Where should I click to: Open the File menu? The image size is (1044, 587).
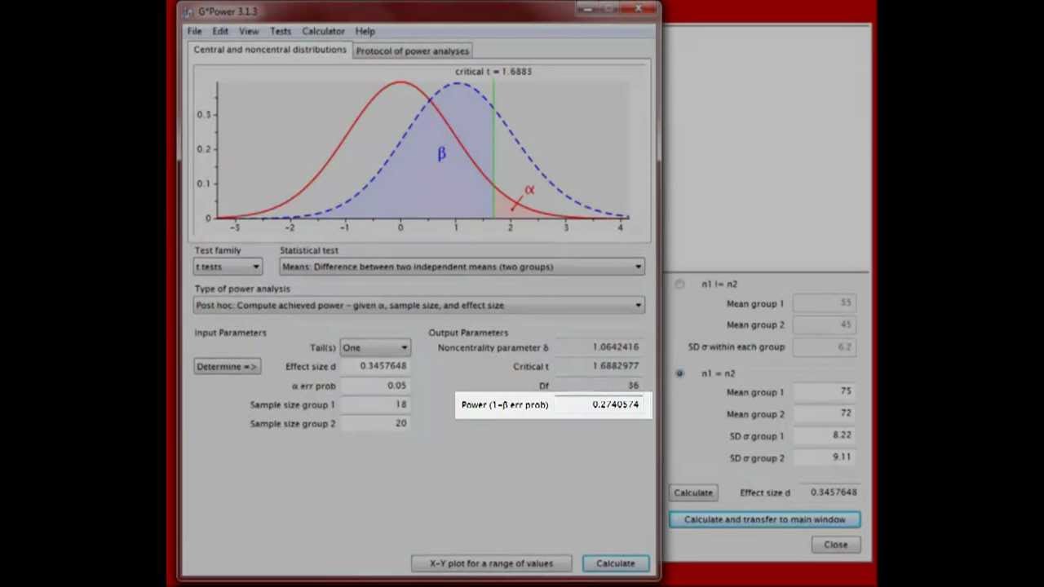pyautogui.click(x=194, y=31)
